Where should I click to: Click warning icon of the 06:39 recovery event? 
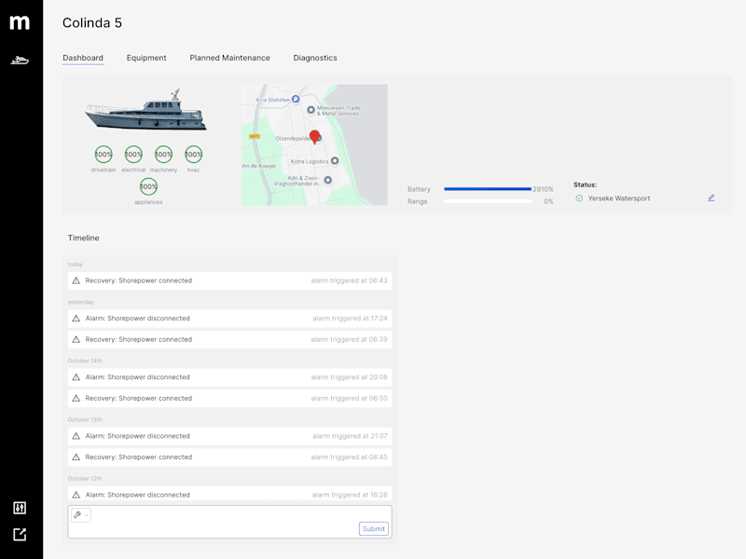(76, 339)
